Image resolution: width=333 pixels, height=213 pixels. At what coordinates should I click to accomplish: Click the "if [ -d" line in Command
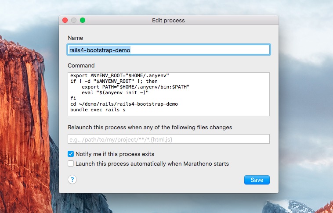tap(113, 81)
